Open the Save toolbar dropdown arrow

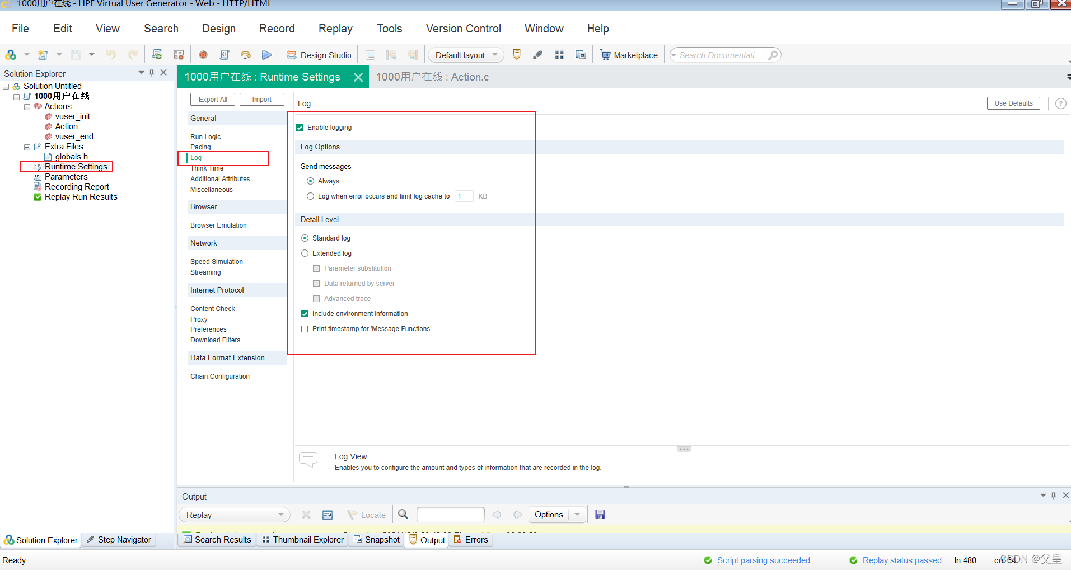coord(91,55)
